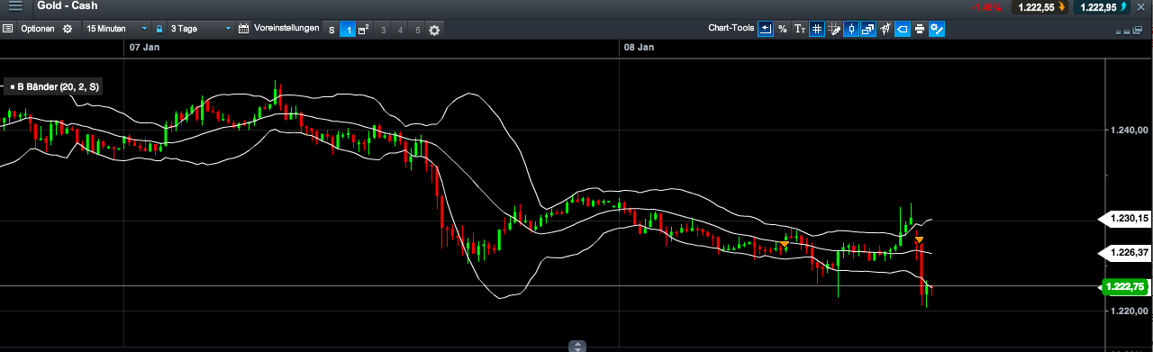Select the crosshair pencil drawing tool
This screenshot has width=1153, height=352.
coord(834,29)
